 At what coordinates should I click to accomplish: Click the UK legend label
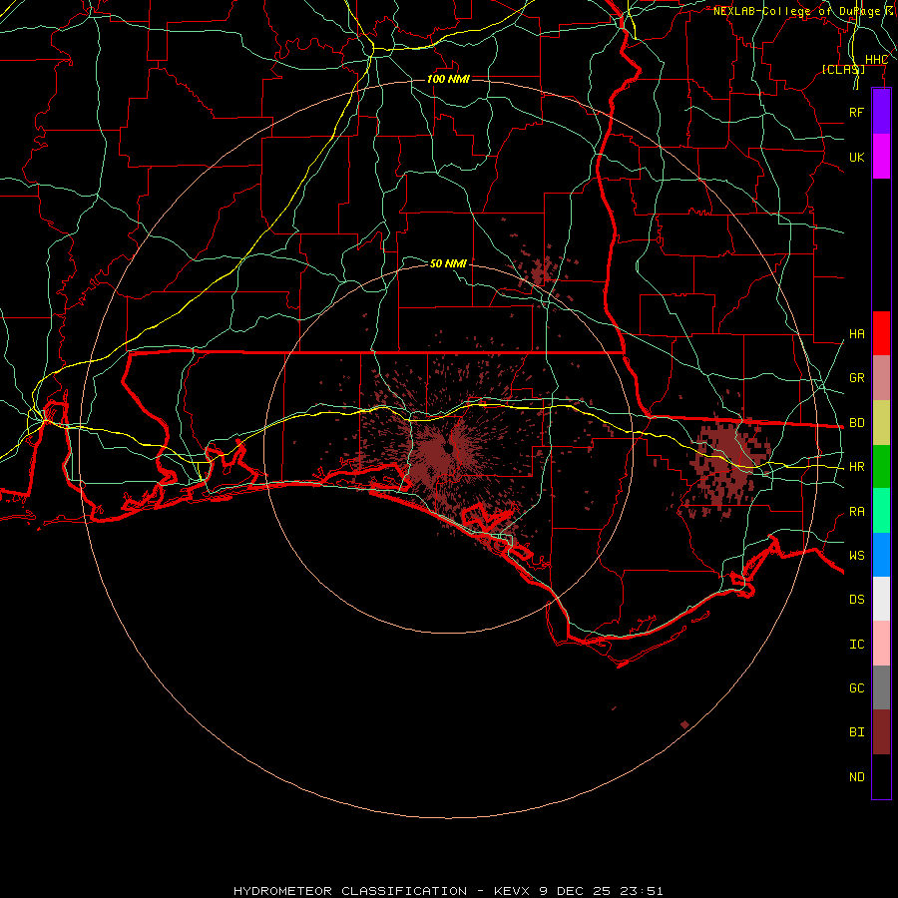[856, 157]
